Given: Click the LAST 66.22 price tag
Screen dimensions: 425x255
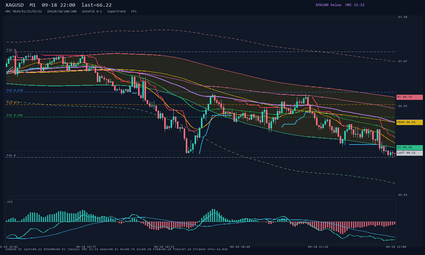Looking at the screenshot, I should 410,153.
